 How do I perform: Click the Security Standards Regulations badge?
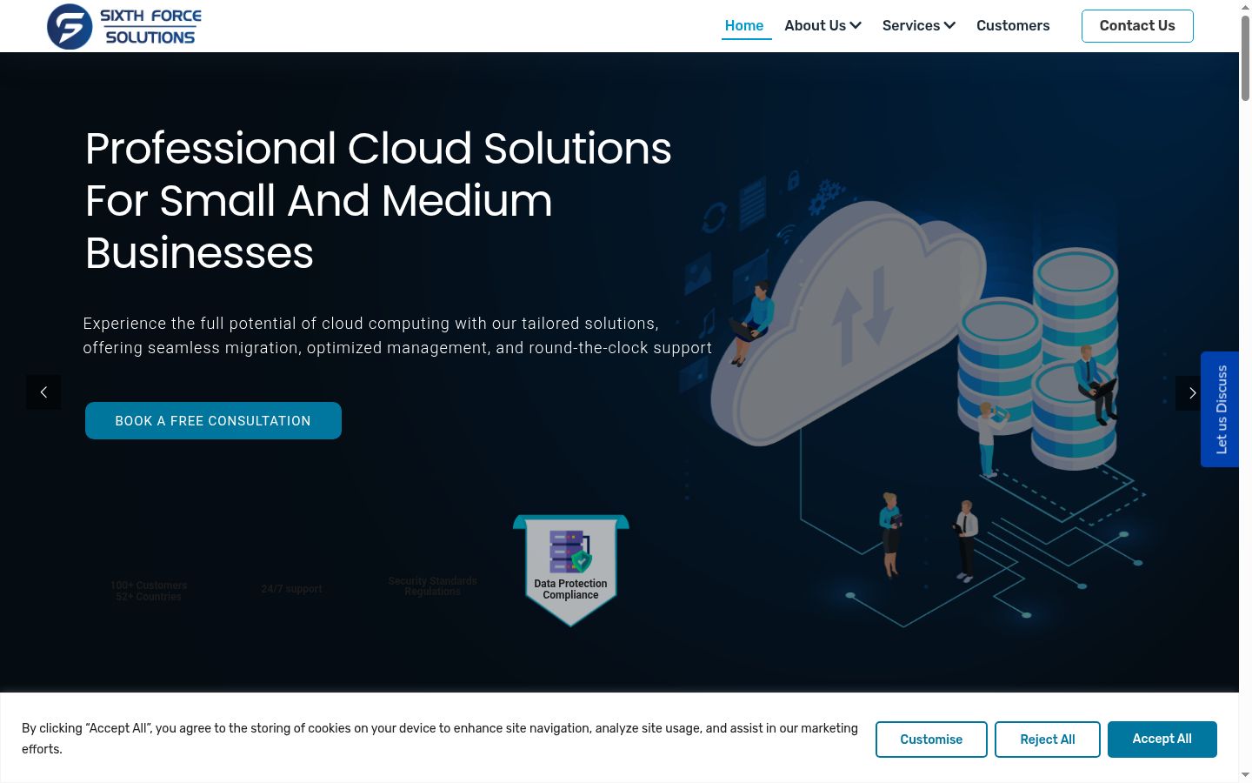tap(432, 586)
